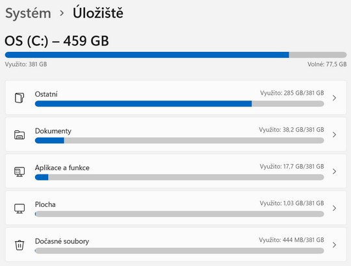The image size is (351, 266).
Task: Click the Ostatní usage progress bar
Action: click(179, 104)
